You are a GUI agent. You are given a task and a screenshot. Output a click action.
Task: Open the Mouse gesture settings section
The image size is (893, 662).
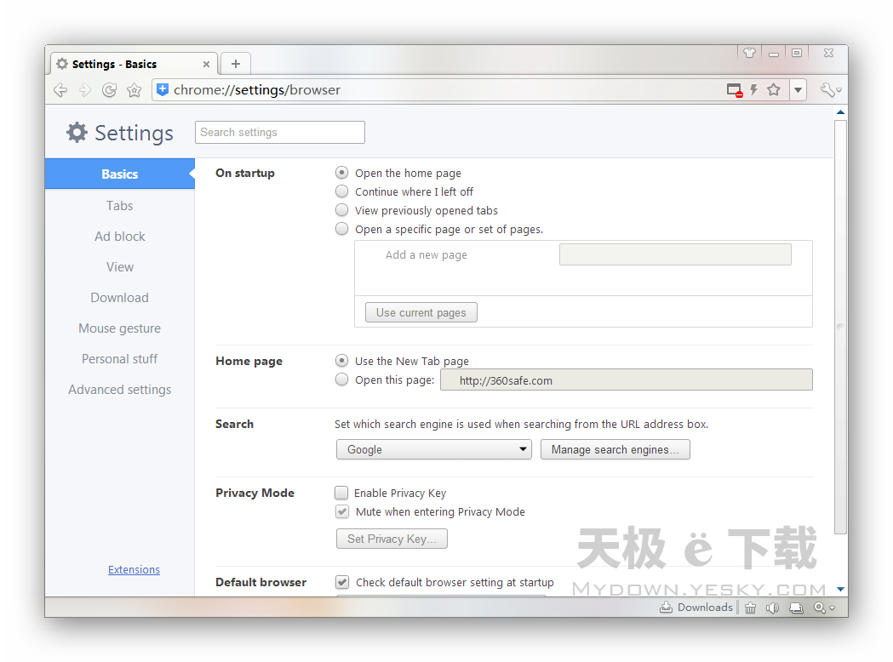coord(120,328)
